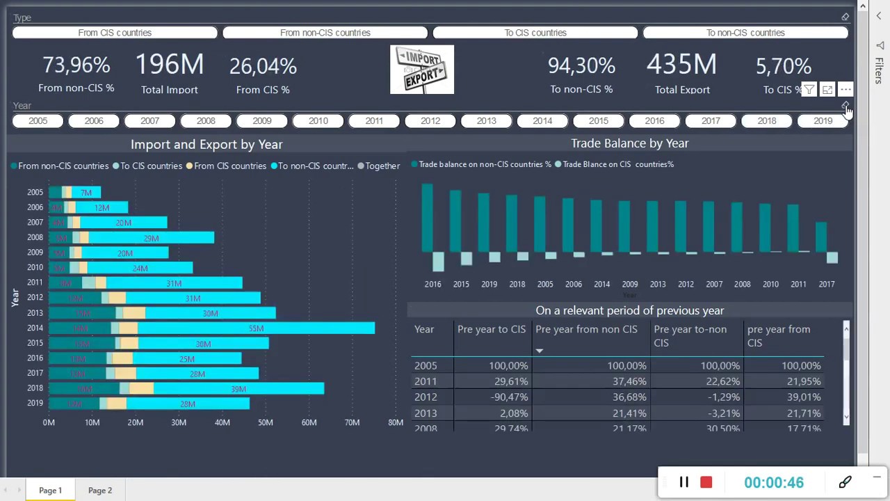The image size is (890, 501).
Task: Select the 2017 trade balance column
Action: pos(821,237)
